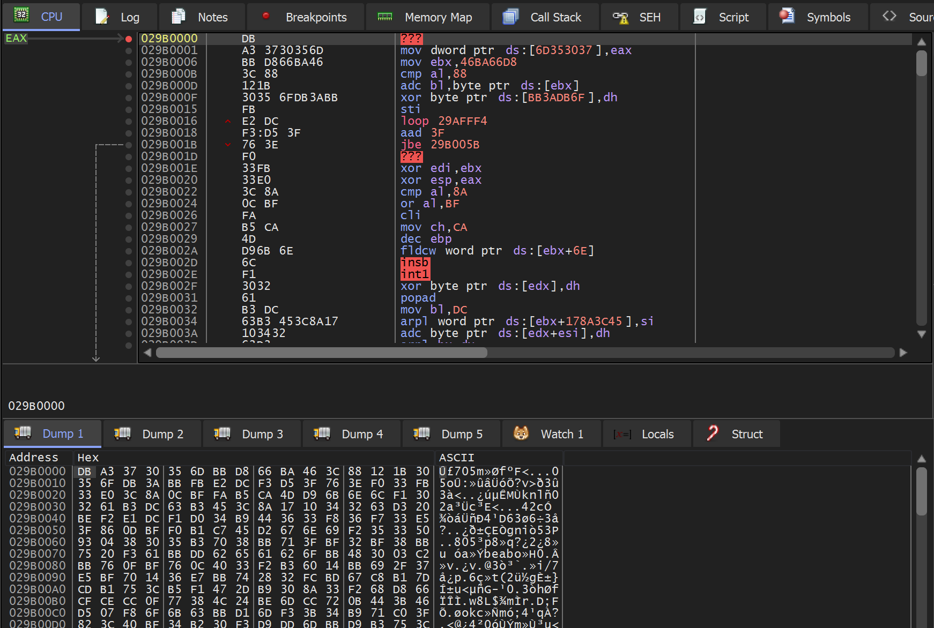Image resolution: width=934 pixels, height=628 pixels.
Task: Enable breakpoint dot at 029B000F
Action: click(129, 98)
